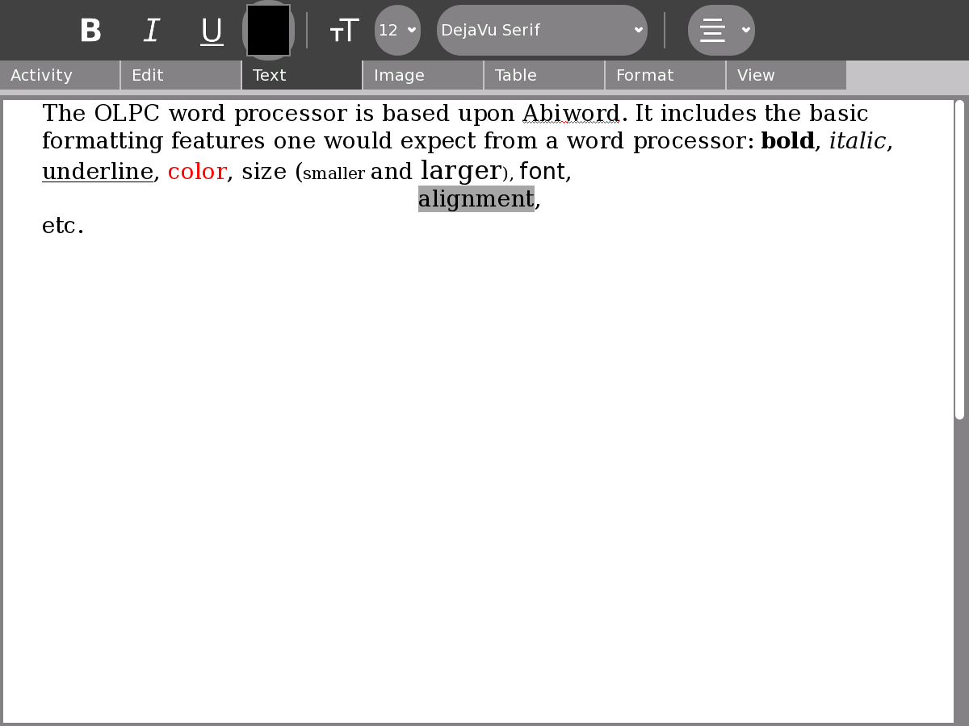The width and height of the screenshot is (969, 726).
Task: Click the vertical scrollbar handle
Action: [959, 260]
